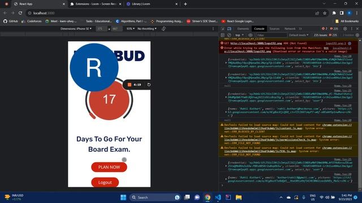The height and width of the screenshot is (203, 362).
Task: Switch to the Sources tab
Action: (x=274, y=29)
